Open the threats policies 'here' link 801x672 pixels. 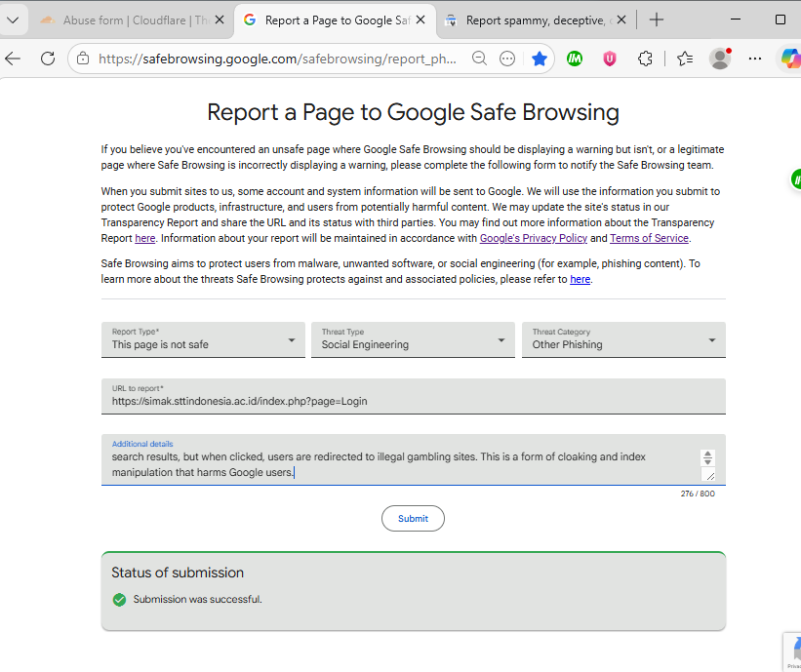click(x=581, y=279)
